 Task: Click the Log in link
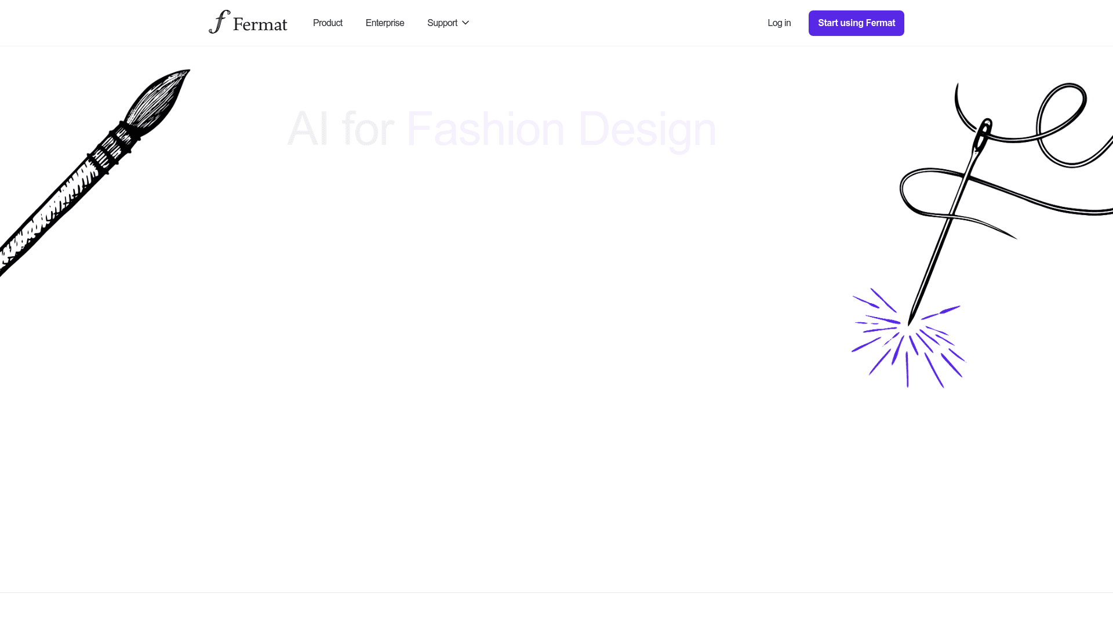(779, 23)
